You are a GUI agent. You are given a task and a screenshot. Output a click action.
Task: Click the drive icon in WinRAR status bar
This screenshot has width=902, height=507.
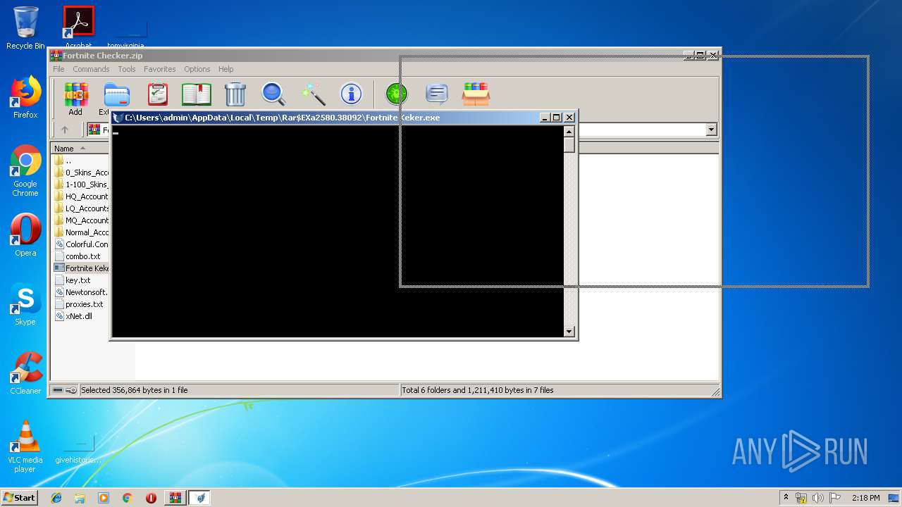pyautogui.click(x=58, y=390)
